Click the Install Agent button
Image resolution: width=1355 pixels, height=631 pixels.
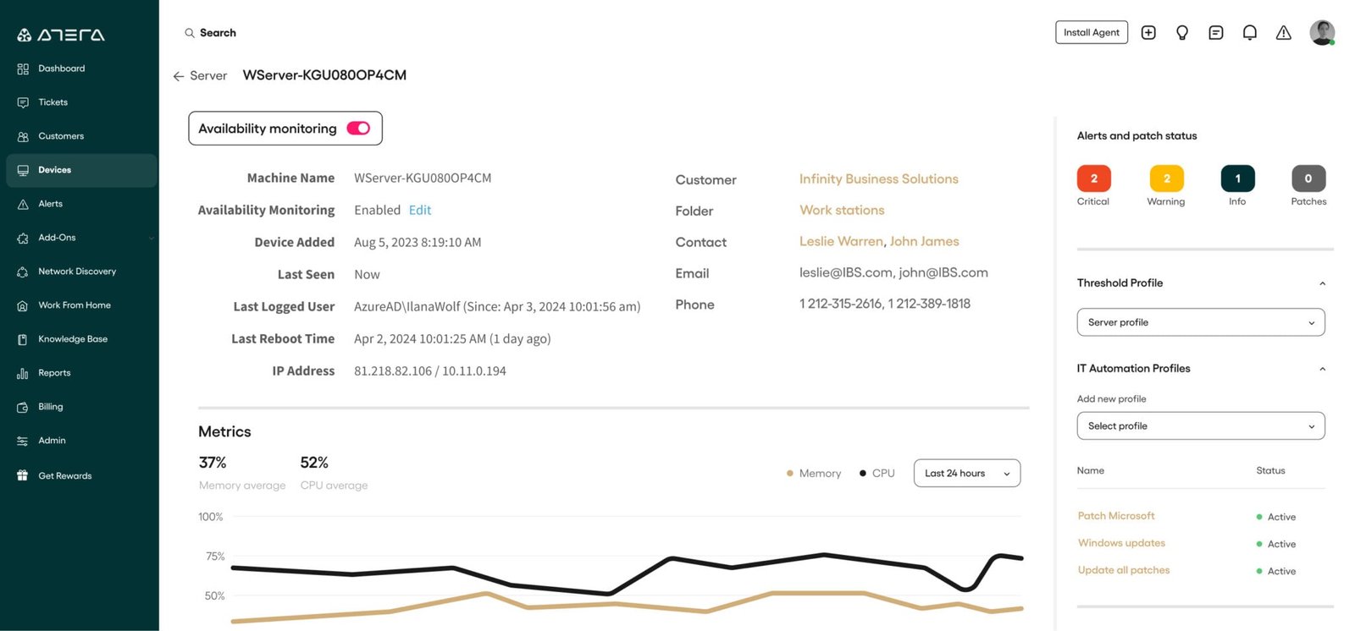click(1092, 32)
